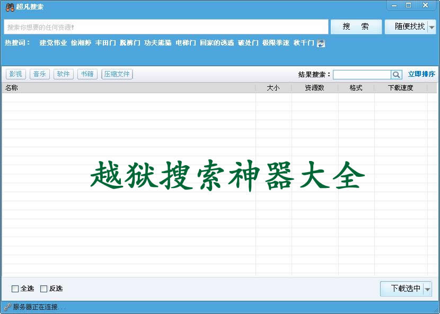Switch to the 音乐 category tab
Screen dimensions: 440x314
39,74
